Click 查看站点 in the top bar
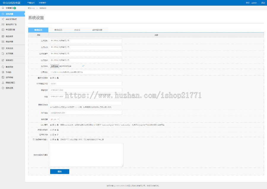This screenshot has width=267, height=189. tap(31, 3)
